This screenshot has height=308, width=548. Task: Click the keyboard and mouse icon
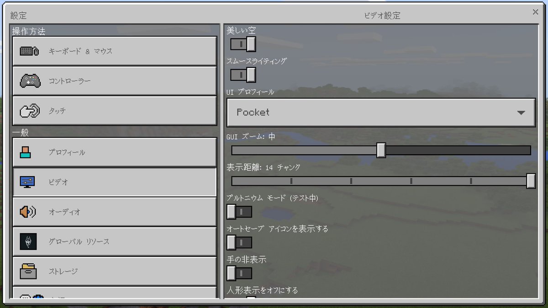point(30,51)
